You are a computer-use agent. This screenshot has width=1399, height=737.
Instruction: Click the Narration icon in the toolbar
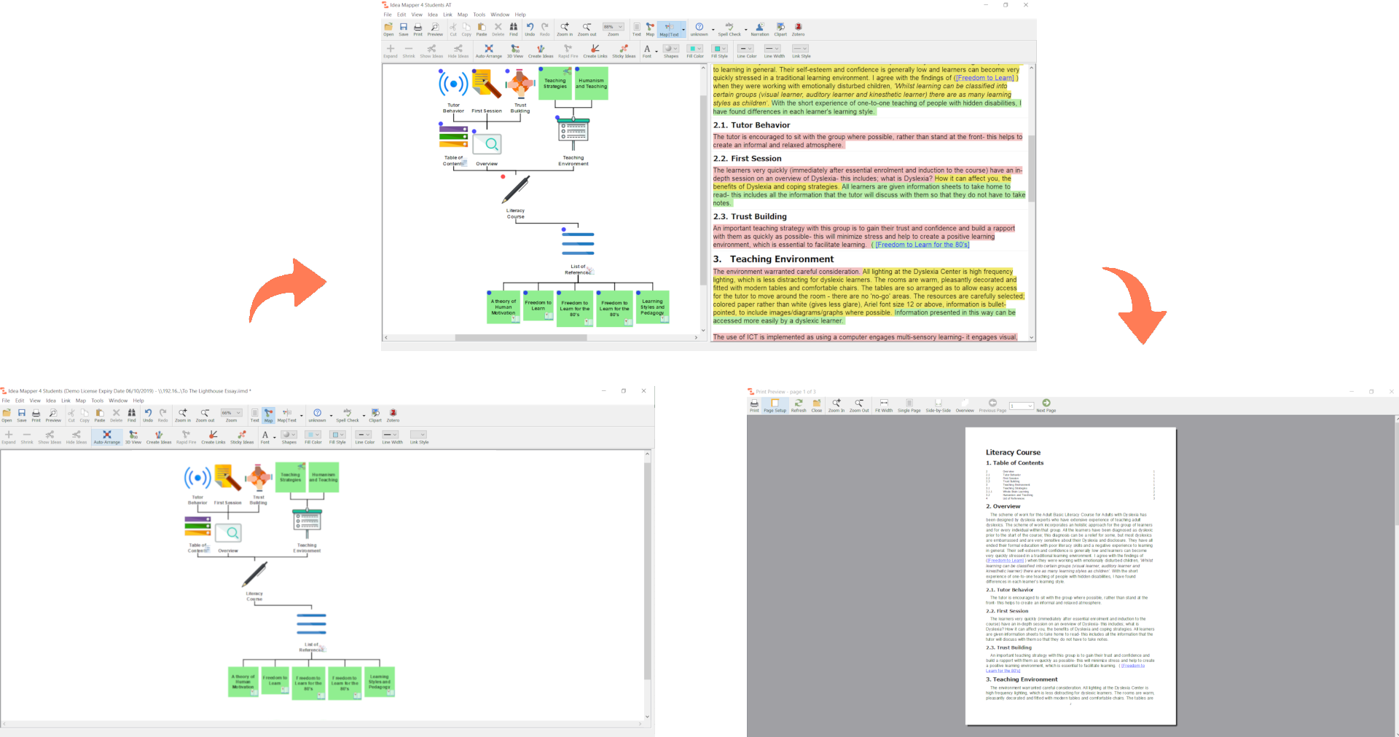(x=759, y=29)
